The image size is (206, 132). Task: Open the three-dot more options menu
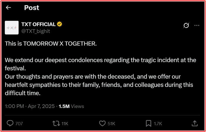coord(197,26)
